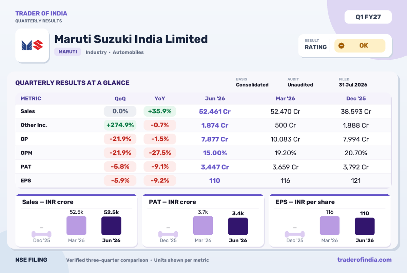Click Other Inc. YoY -0.7% pill
407x273 pixels.
(x=160, y=125)
